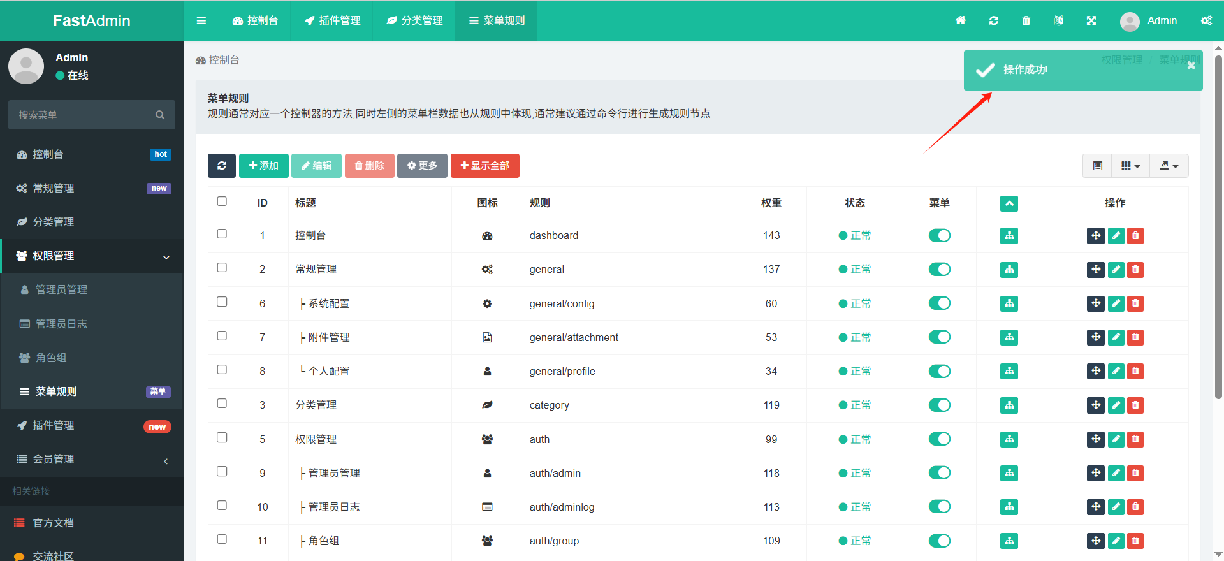Screen dimensions: 1224x561
Task: Click the 控制台 breadcrumb
Action: (217, 60)
